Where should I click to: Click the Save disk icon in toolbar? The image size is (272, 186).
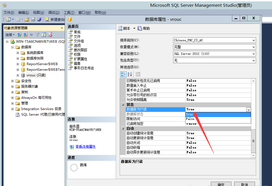coord(33,19)
